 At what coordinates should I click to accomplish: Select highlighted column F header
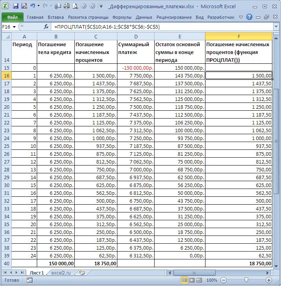click(239, 36)
